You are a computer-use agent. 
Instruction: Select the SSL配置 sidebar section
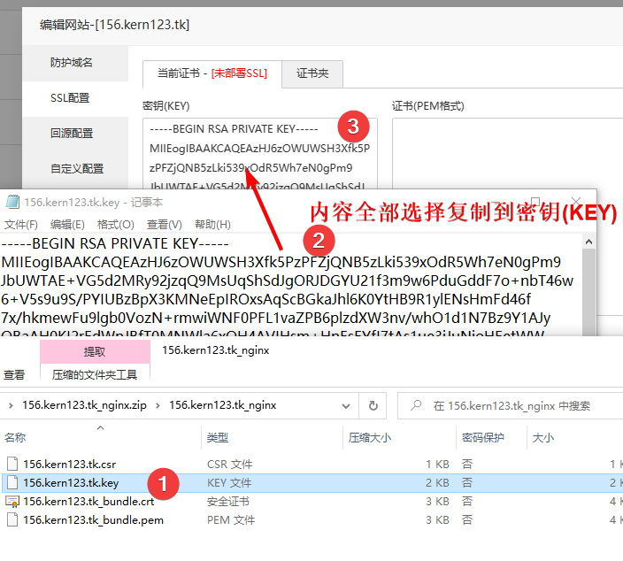70,98
